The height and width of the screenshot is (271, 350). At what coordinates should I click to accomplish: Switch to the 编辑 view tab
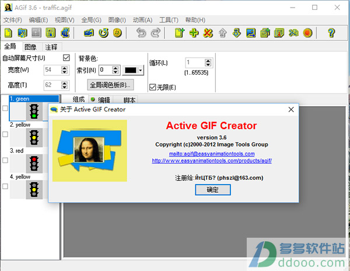(x=101, y=100)
